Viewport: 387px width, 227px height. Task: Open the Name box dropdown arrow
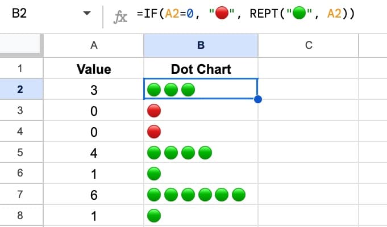click(87, 13)
